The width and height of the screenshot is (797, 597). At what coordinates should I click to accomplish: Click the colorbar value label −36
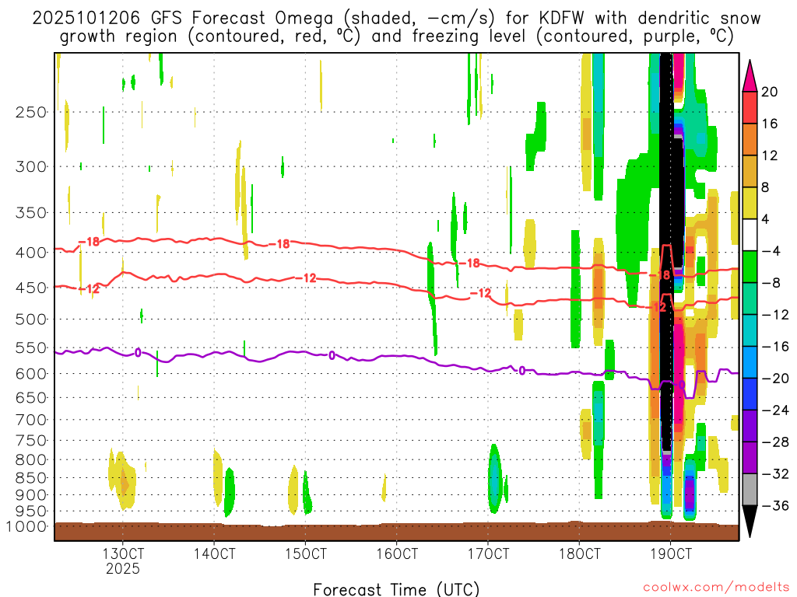(x=775, y=505)
